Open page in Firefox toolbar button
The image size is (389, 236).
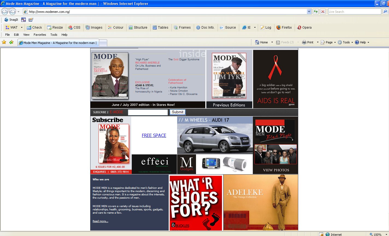pyautogui.click(x=284, y=28)
